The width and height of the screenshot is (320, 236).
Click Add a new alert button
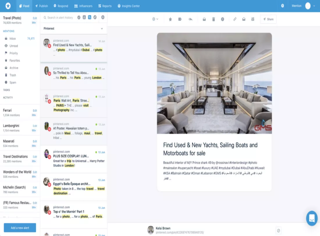click(20, 228)
